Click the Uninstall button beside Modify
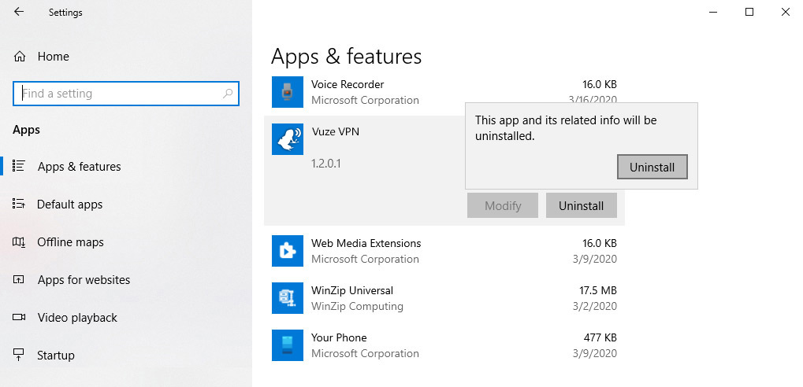This screenshot has height=387, width=803. click(x=582, y=205)
